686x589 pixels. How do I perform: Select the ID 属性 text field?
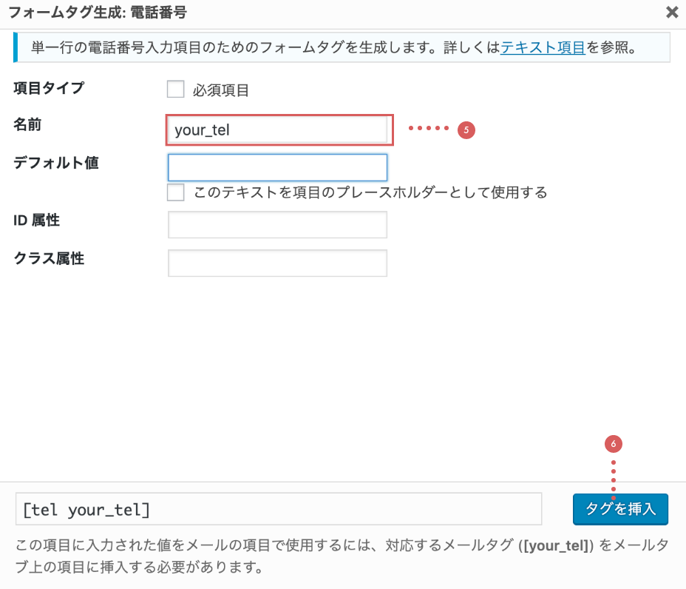pos(278,225)
